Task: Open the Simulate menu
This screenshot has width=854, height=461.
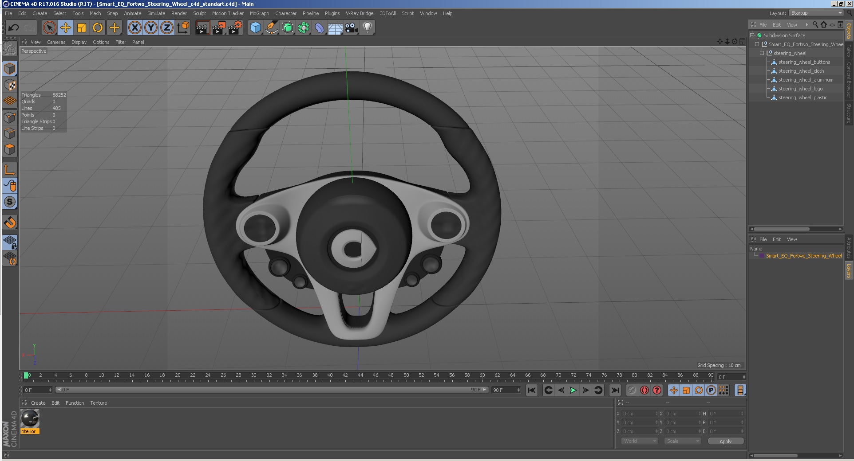Action: coord(156,13)
